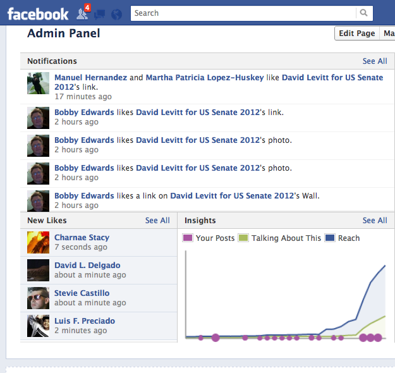Open the globe notifications icon
Screen dimensions: 395x373
(116, 15)
